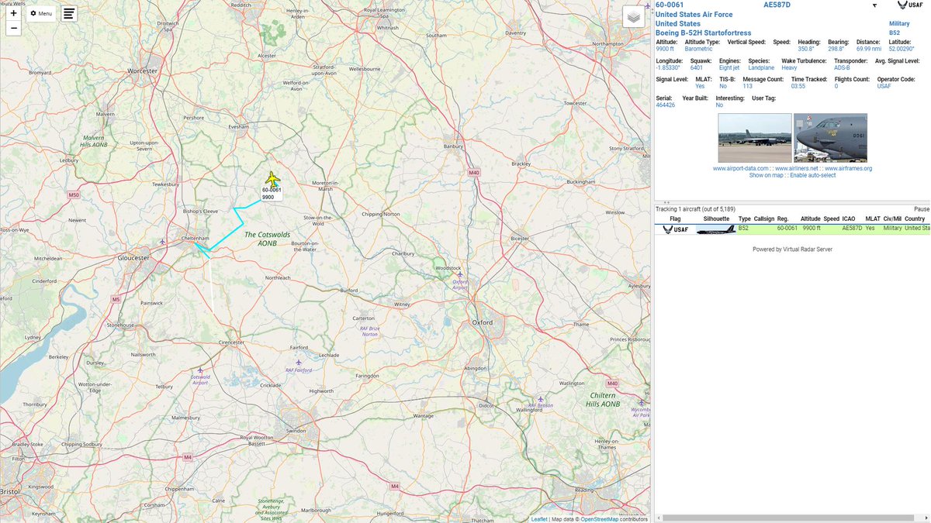
Task: Open the map layers selector
Action: 634,16
